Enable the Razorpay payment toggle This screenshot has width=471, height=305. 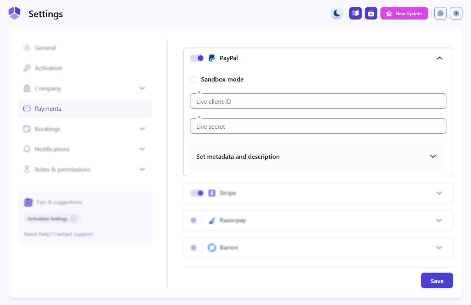[x=197, y=220]
